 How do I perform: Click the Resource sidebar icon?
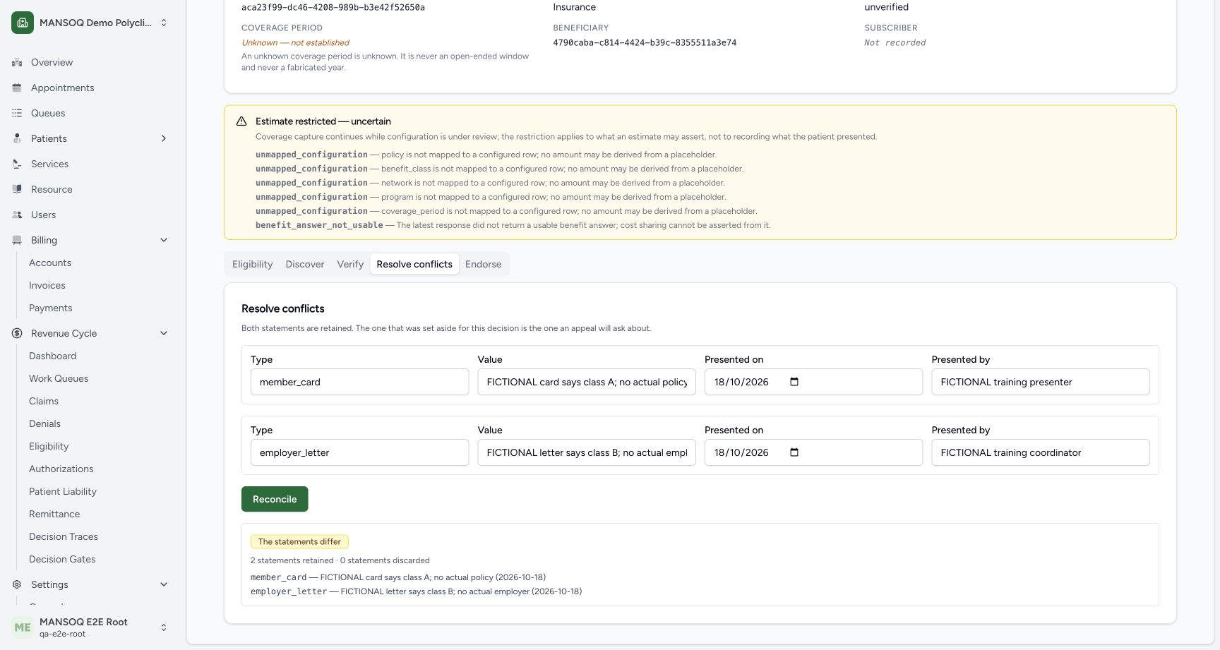[17, 189]
